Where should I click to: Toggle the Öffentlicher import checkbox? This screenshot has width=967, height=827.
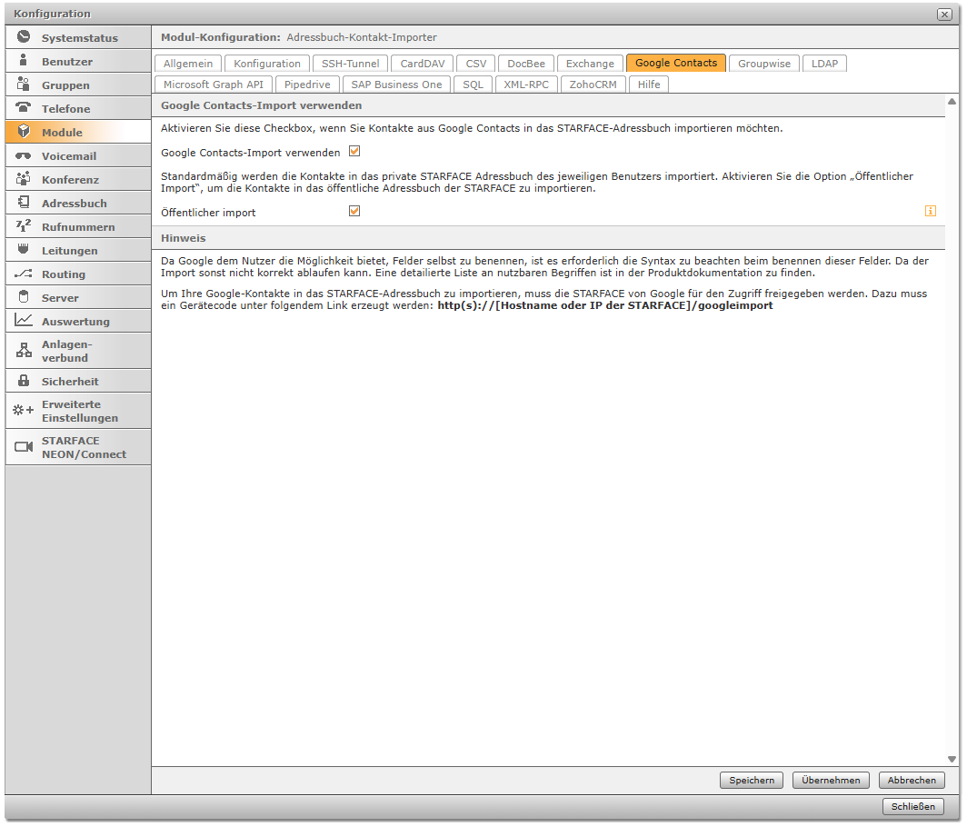tap(354, 211)
